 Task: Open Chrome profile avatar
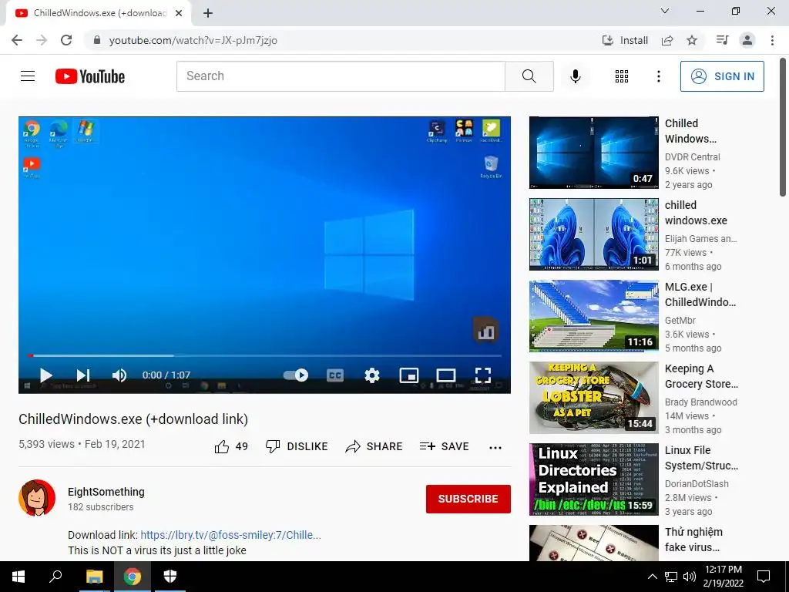pyautogui.click(x=747, y=40)
